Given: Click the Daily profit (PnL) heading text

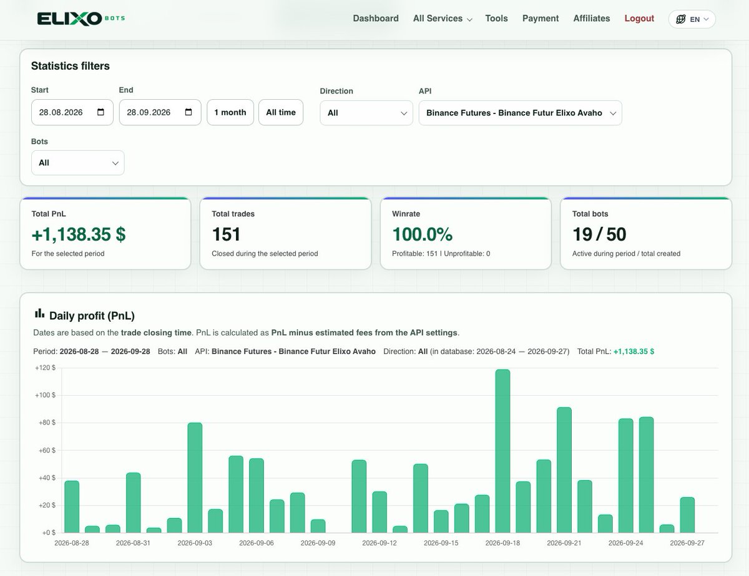Looking at the screenshot, I should 92,315.
